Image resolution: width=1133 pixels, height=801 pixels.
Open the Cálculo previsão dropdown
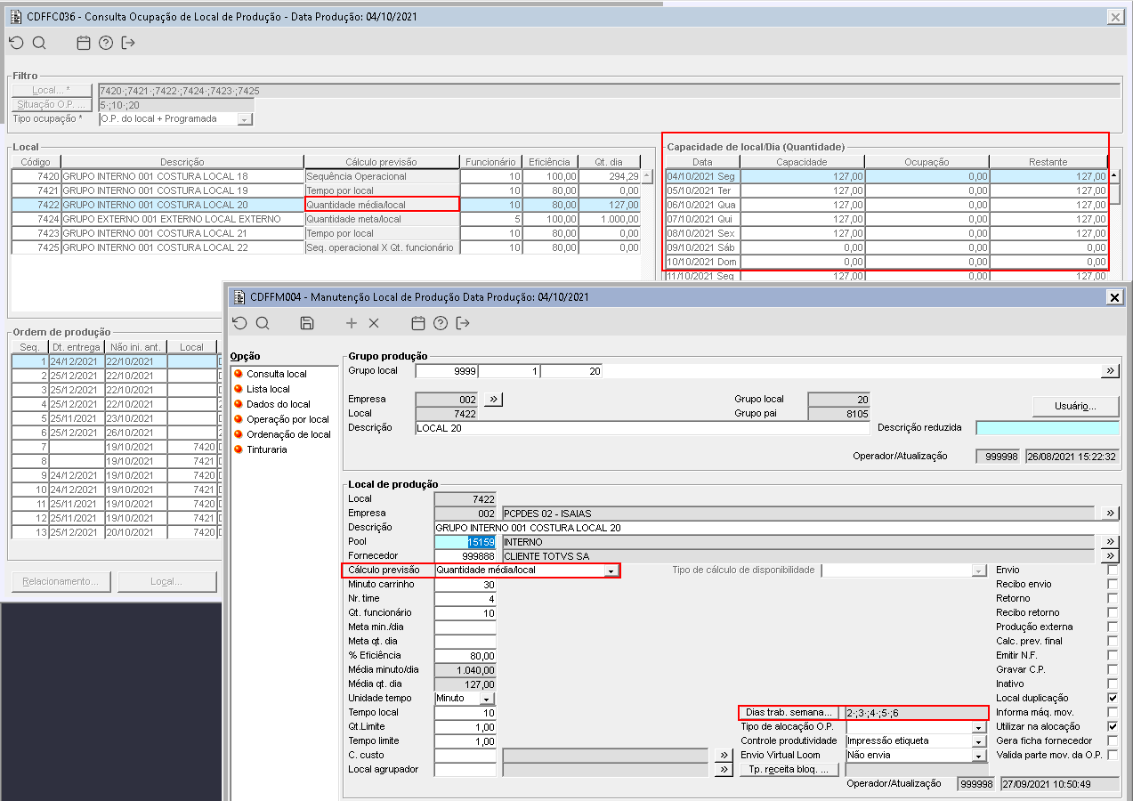(611, 570)
